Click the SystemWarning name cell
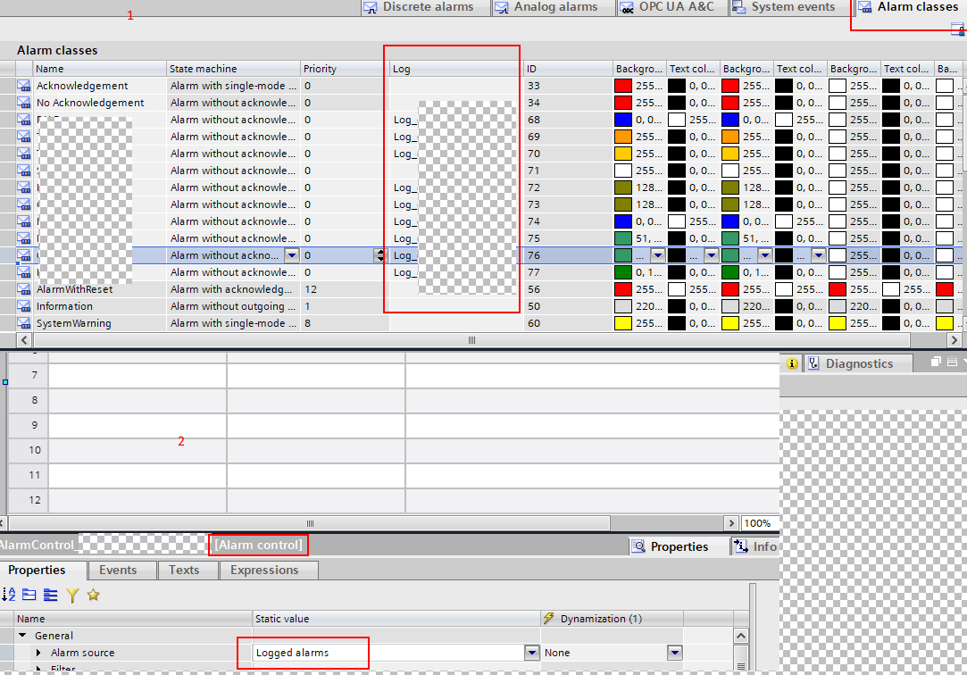Image resolution: width=967 pixels, height=675 pixels. pos(99,323)
